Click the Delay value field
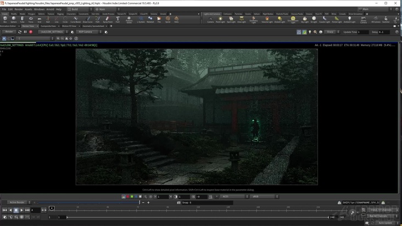The height and width of the screenshot is (226, 402). point(384,32)
